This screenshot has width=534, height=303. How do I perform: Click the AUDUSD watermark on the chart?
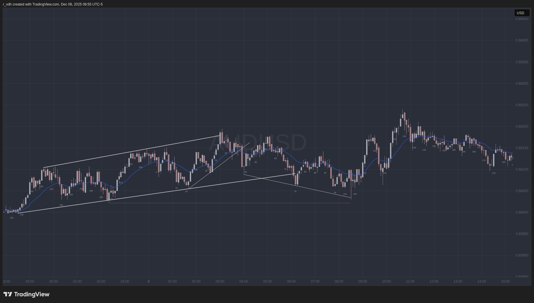coord(258,143)
